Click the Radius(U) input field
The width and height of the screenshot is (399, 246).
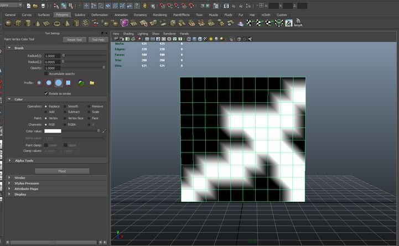[x=53, y=56]
